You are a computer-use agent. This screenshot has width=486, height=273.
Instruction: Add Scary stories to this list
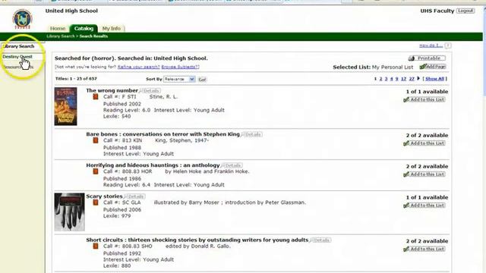424,206
